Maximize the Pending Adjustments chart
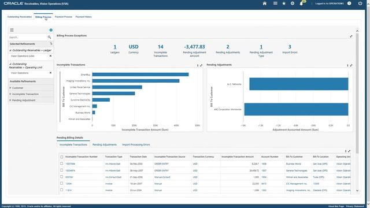The width and height of the screenshot is (370, 208). point(351,65)
